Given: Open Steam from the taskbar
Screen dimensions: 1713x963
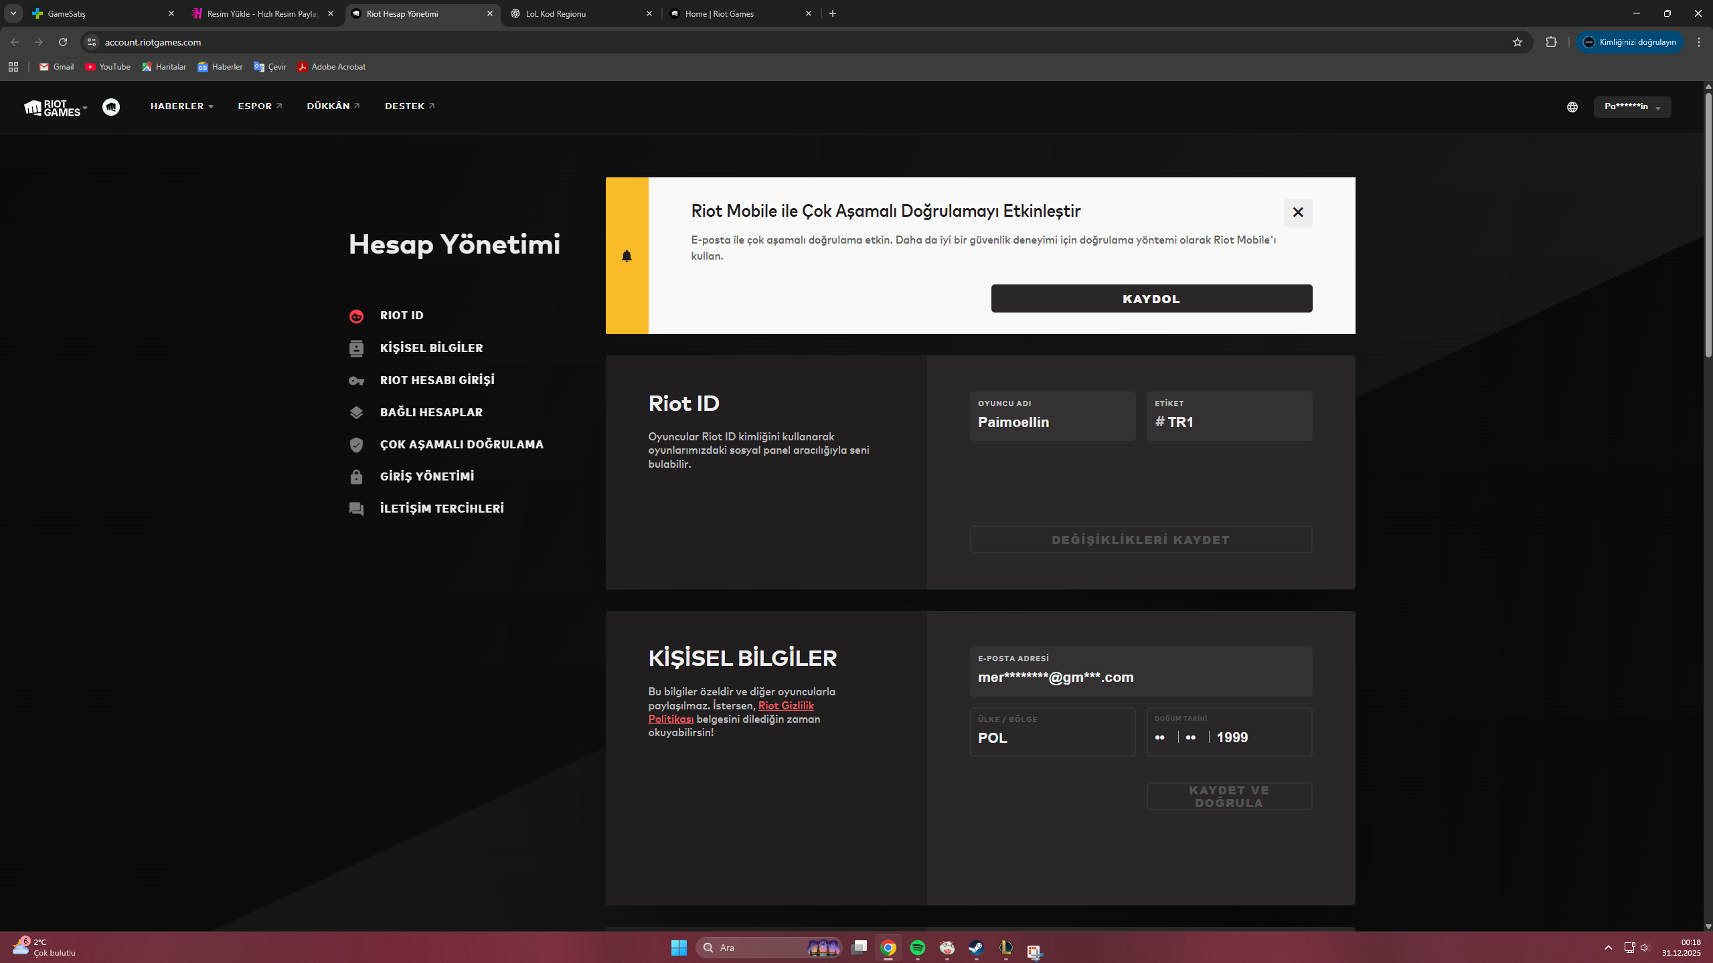Looking at the screenshot, I should pos(977,948).
